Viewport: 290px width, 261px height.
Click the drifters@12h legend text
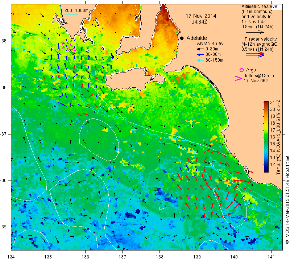(259, 76)
